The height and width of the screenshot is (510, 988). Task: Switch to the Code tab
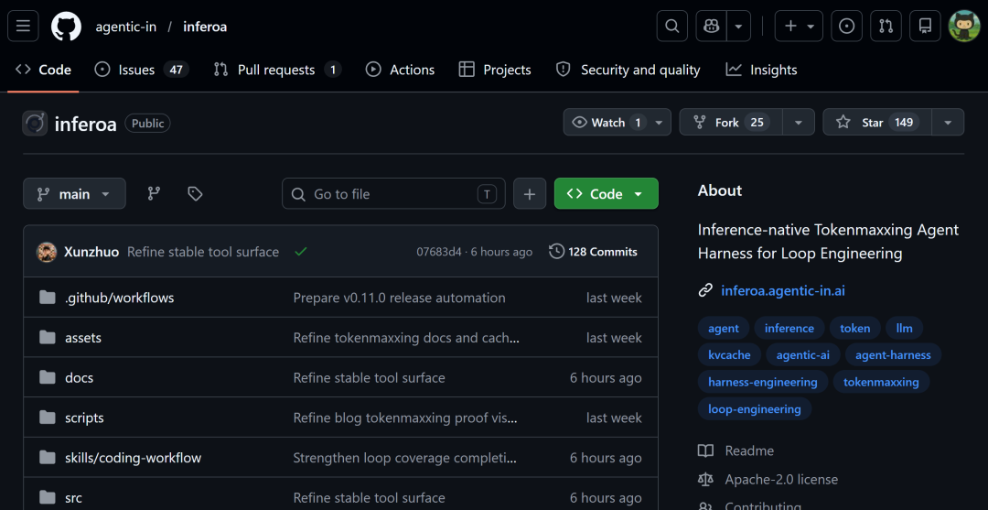(44, 70)
